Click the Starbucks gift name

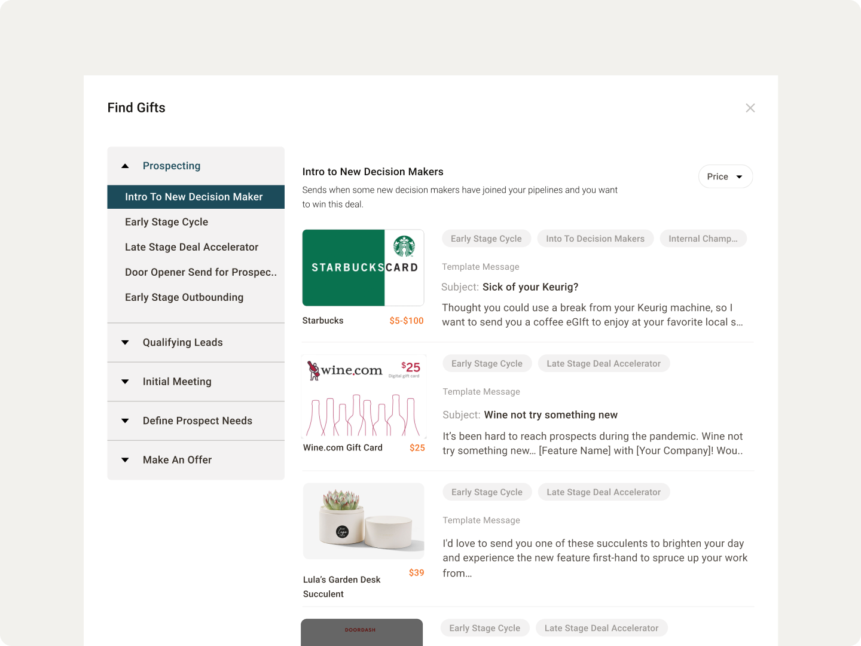[323, 321]
